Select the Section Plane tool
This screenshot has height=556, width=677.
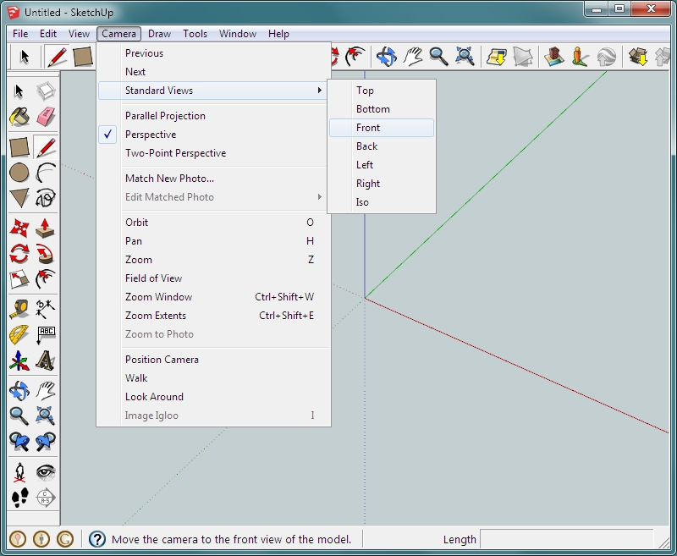pyautogui.click(x=46, y=498)
